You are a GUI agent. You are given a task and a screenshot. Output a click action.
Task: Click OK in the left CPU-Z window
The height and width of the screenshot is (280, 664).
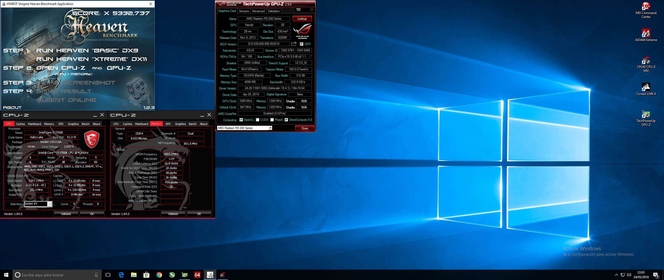(x=92, y=214)
